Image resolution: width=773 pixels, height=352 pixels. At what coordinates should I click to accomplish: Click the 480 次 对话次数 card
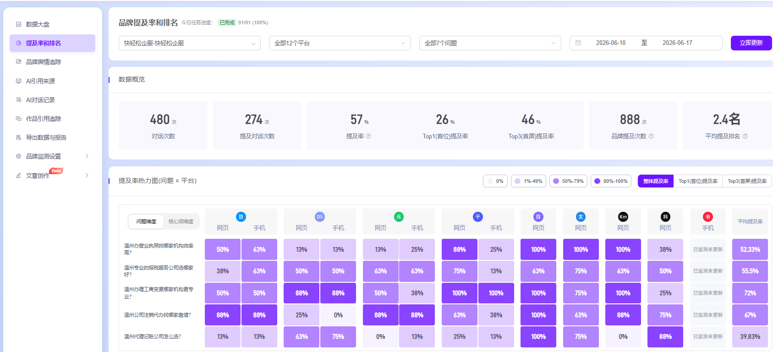(x=163, y=126)
